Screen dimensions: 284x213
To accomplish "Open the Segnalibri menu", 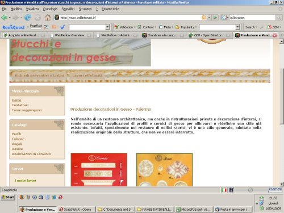I will pos(68,9).
